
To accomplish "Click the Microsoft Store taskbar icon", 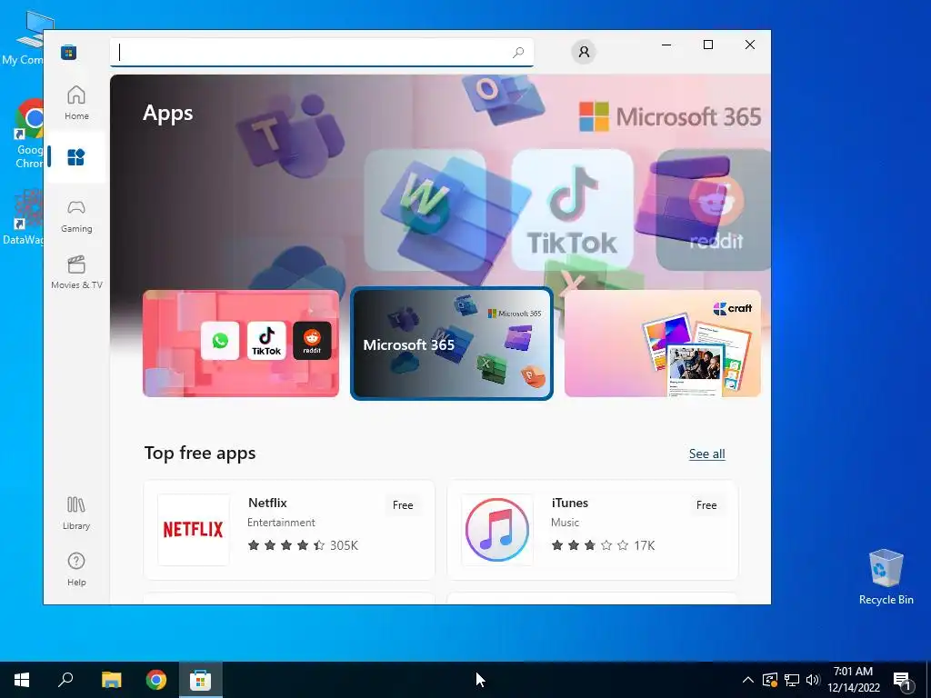I will [201, 680].
